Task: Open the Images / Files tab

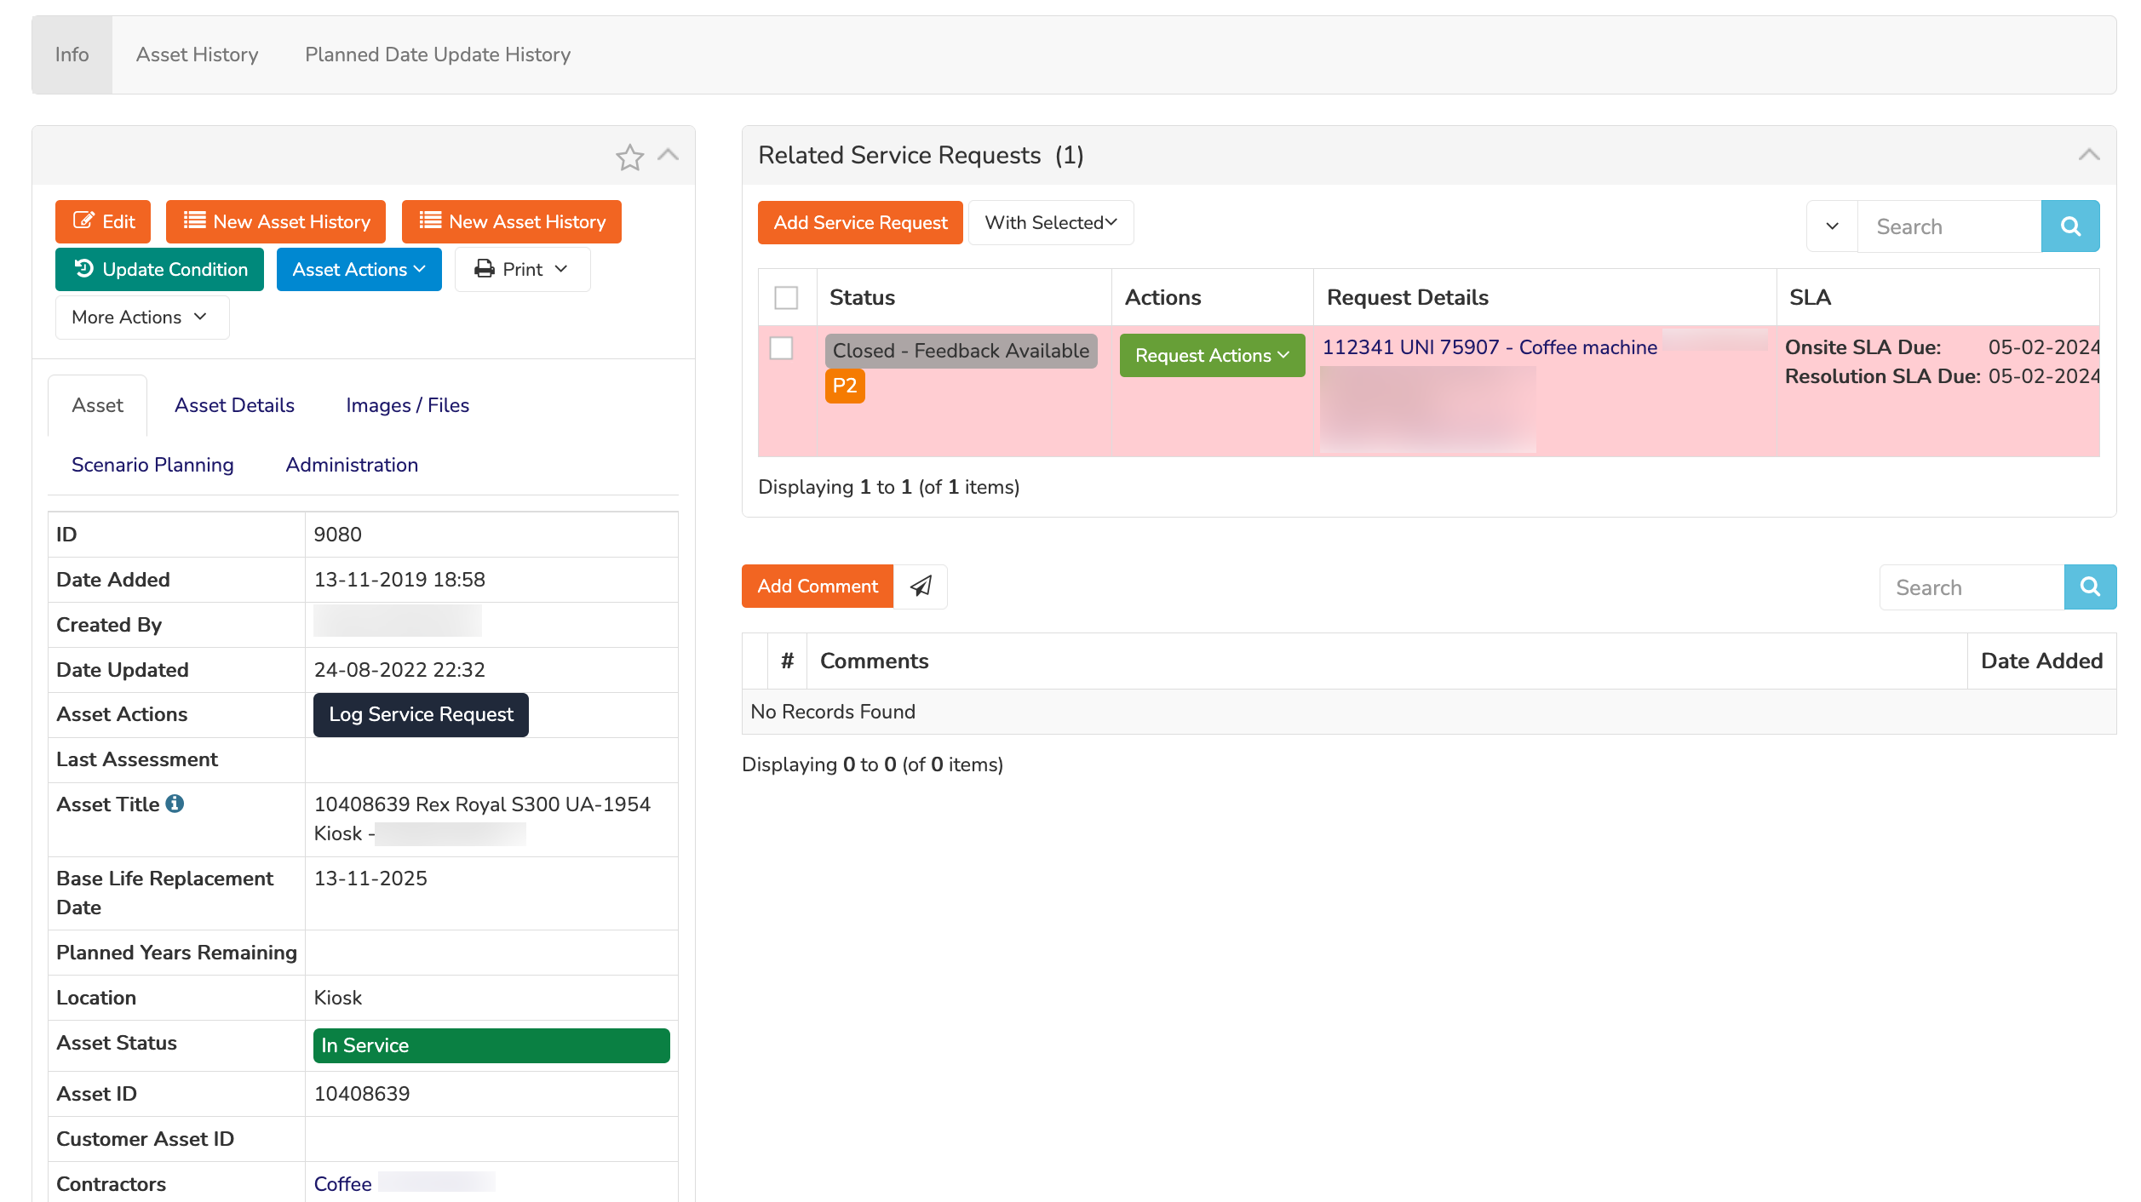Action: pos(407,404)
